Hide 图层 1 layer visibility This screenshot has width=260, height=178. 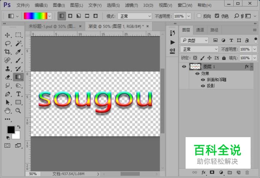pyautogui.click(x=184, y=66)
